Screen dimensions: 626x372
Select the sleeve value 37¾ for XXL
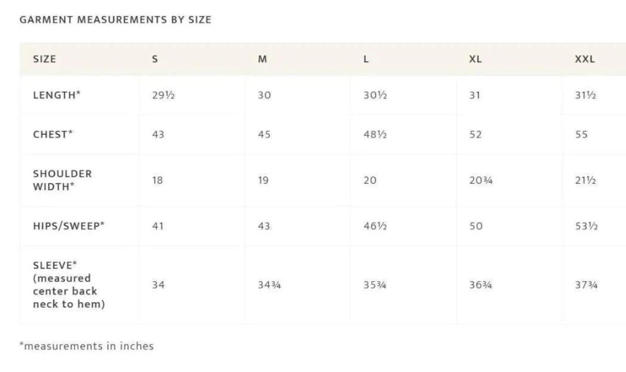(x=587, y=284)
